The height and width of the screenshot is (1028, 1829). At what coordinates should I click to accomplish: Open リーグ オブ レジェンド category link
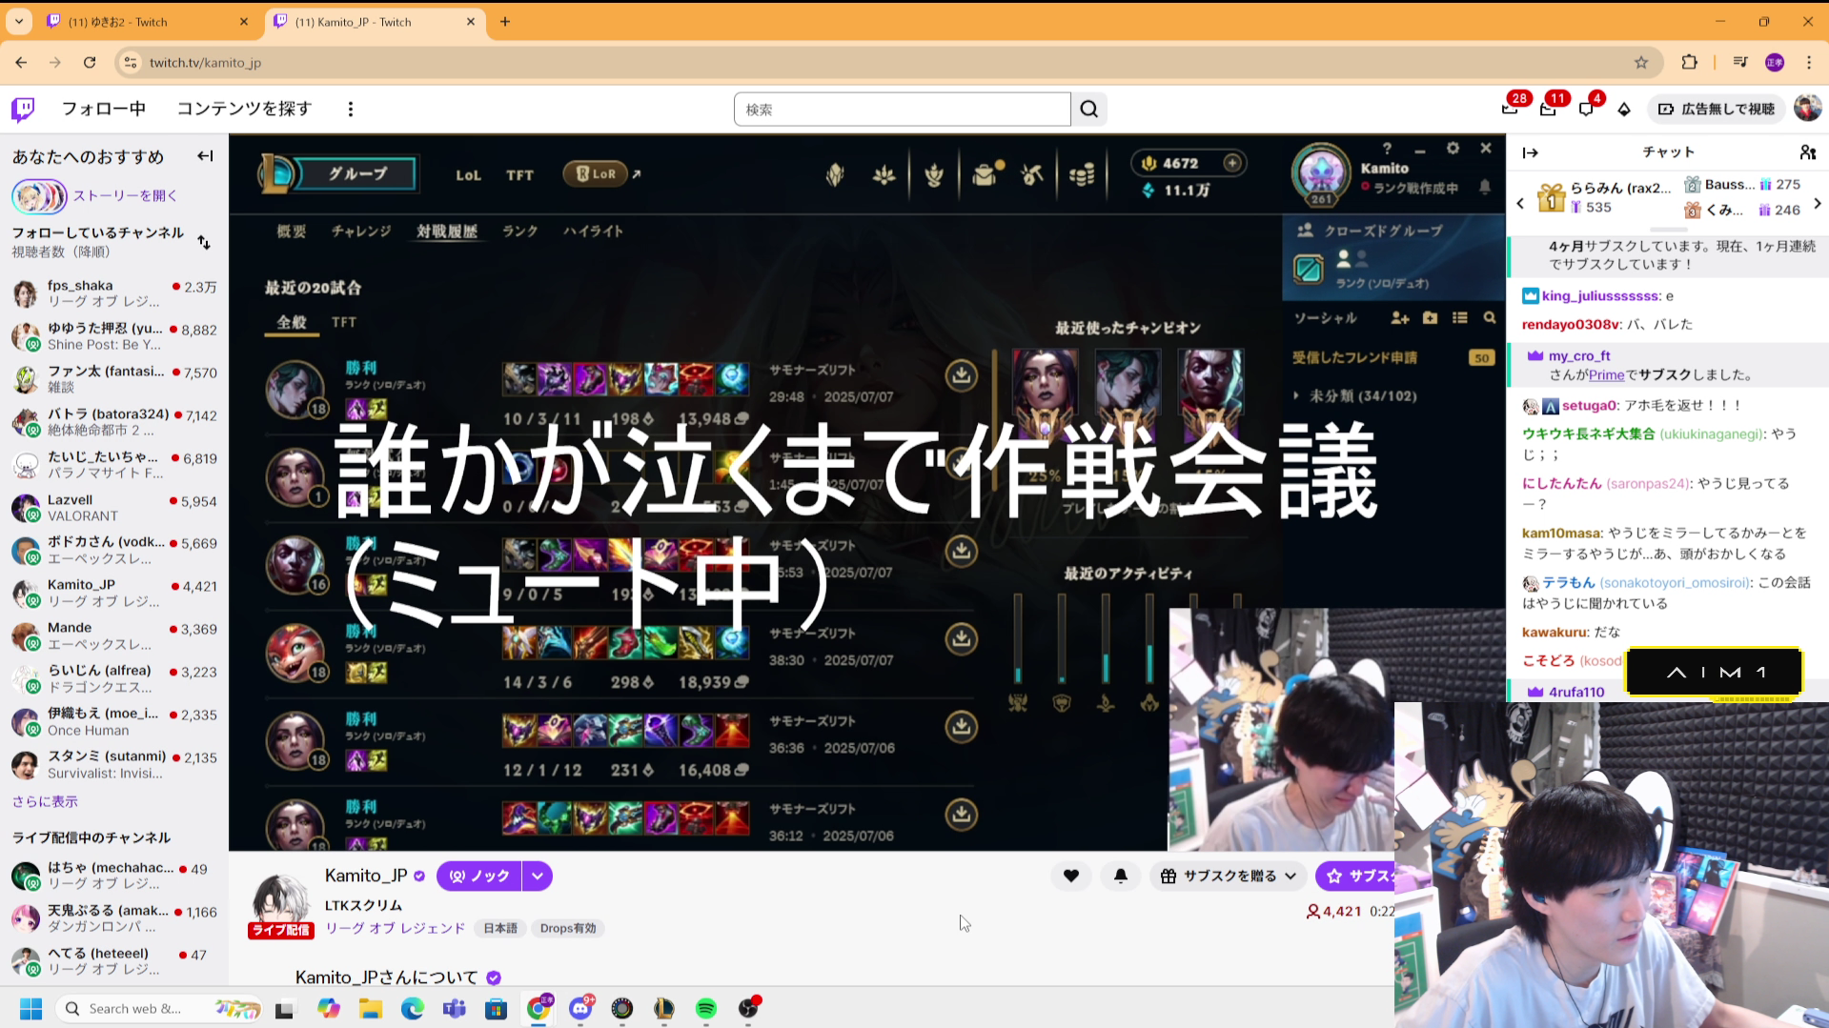(x=395, y=928)
